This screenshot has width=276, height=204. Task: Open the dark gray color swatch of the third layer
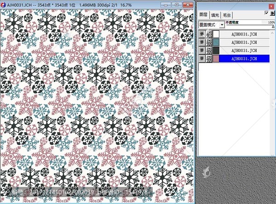pos(216,50)
